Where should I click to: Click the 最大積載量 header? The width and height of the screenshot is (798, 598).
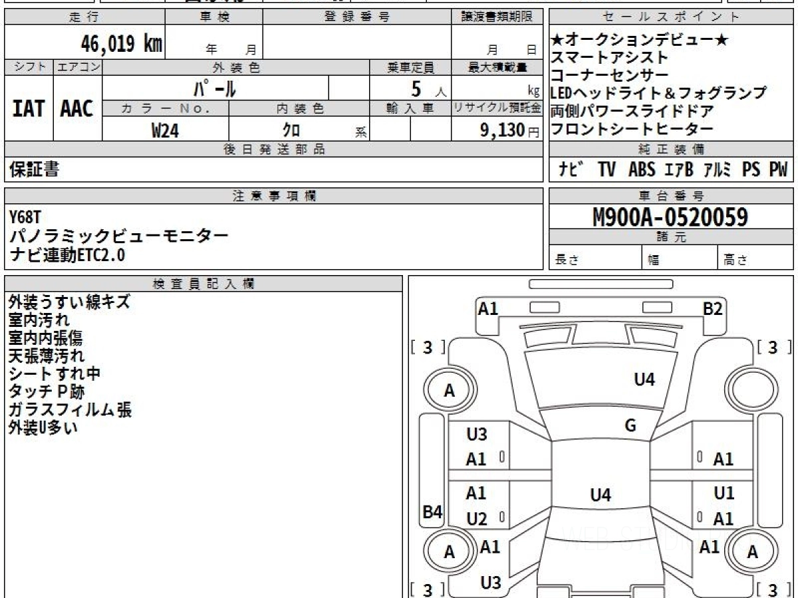(x=497, y=67)
